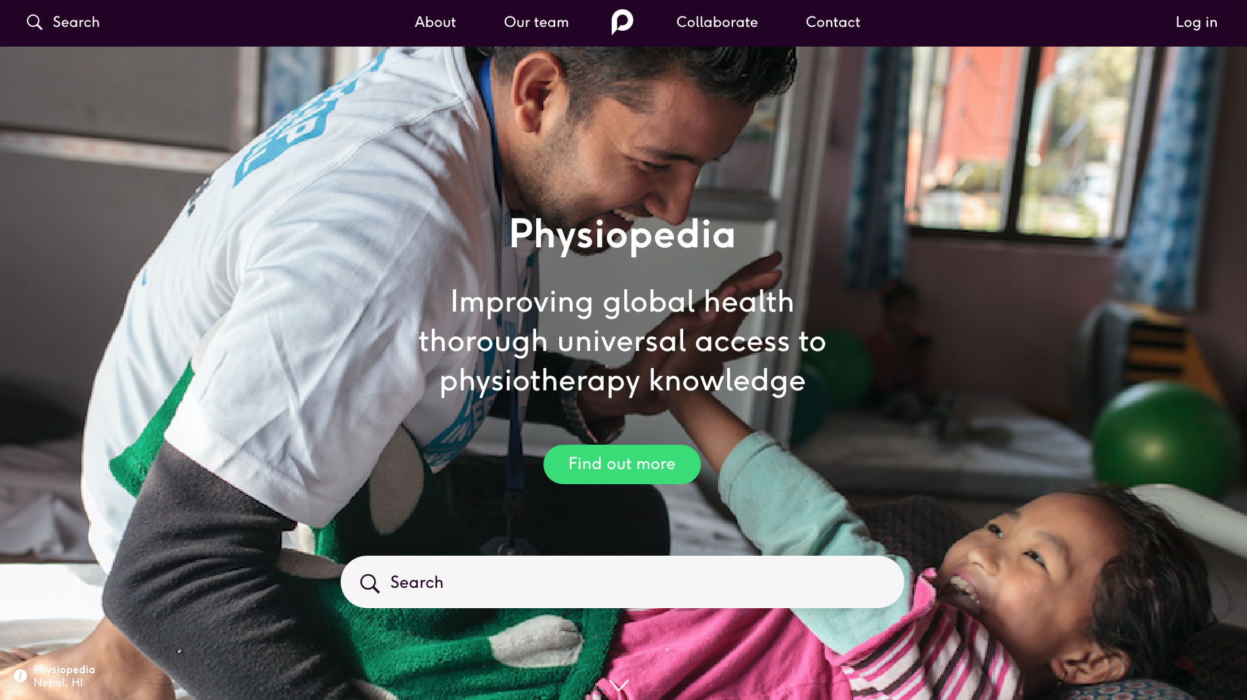Click the magnifier icon inside the hero search bar

point(370,583)
